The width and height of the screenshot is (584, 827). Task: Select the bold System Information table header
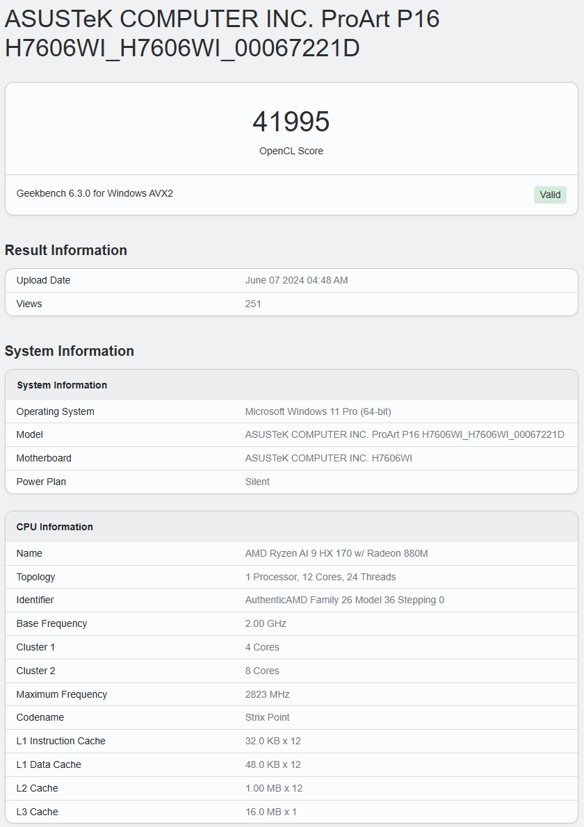click(x=62, y=385)
